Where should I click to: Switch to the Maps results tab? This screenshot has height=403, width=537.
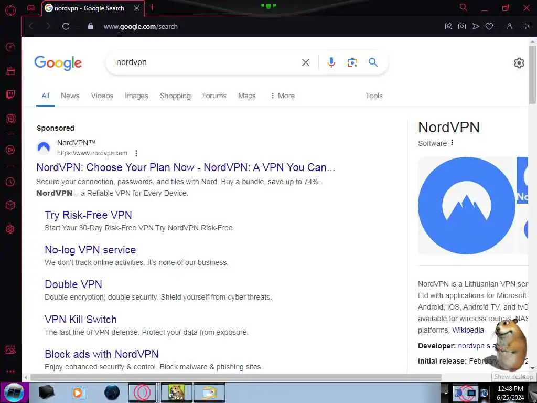247,96
